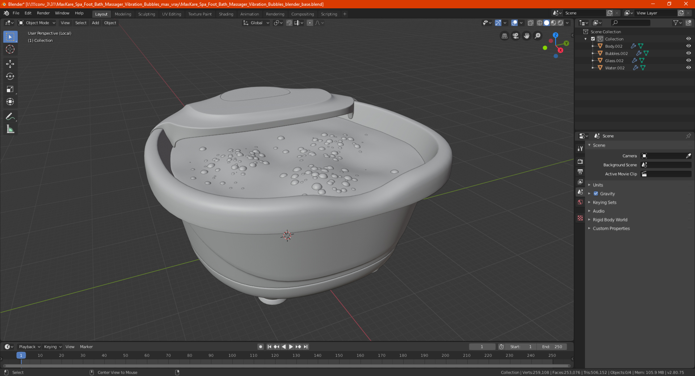The width and height of the screenshot is (695, 376).
Task: Disable the Gravity checkbox
Action: click(596, 193)
